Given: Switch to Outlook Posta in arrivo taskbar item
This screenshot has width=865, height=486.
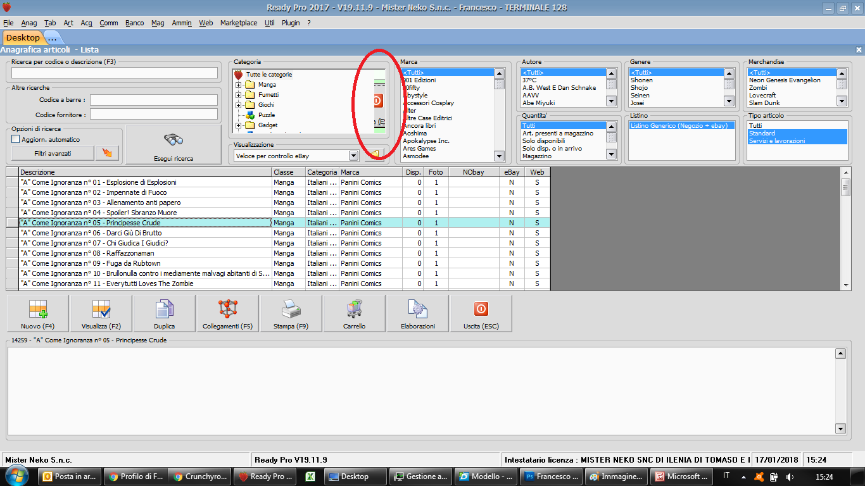Looking at the screenshot, I should click(70, 477).
